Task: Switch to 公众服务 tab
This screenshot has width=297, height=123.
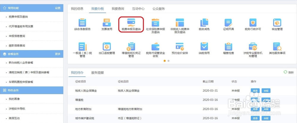Action: [x=159, y=9]
